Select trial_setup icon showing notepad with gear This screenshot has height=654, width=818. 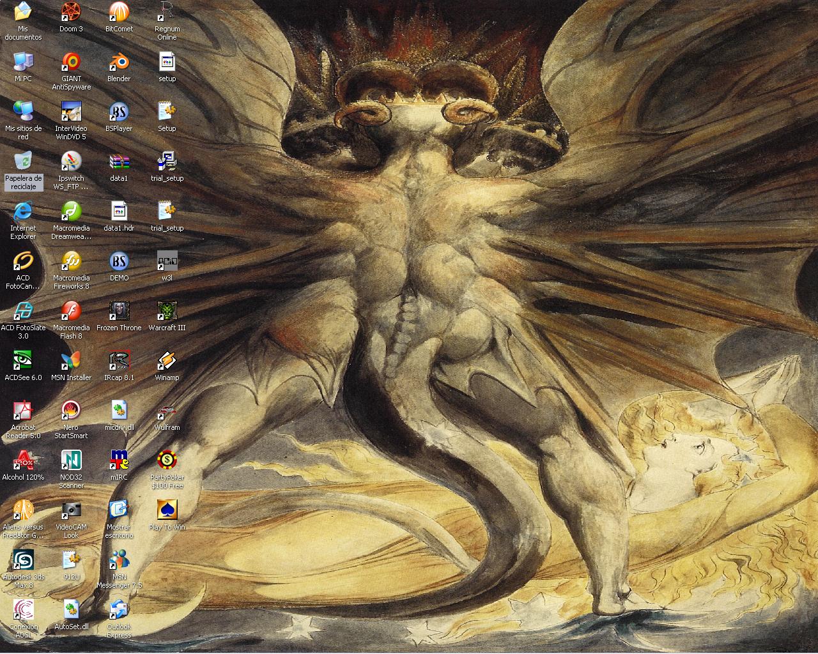click(x=167, y=211)
